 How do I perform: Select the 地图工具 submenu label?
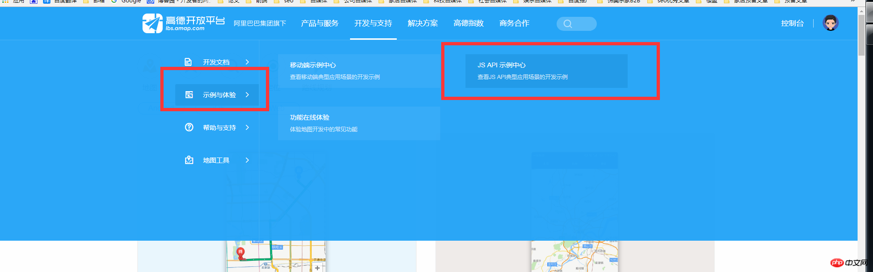(216, 160)
